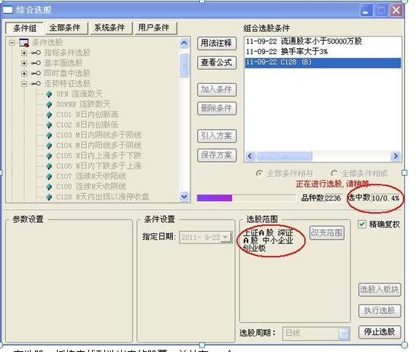Click the 查看公式 button

[217, 63]
